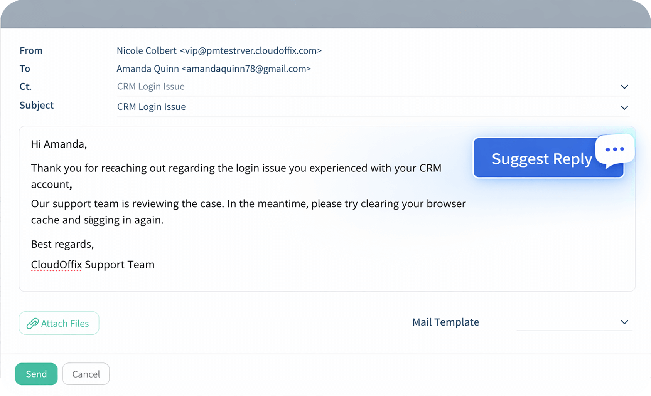
Task: Click the paperclip icon on Attach Files
Action: click(x=33, y=323)
